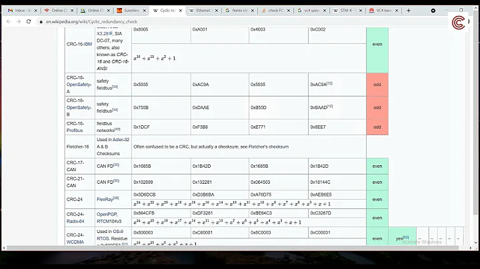Image resolution: width=480 pixels, height=269 pixels.
Task: Select the 0x1DCF Profibus value
Action: click(x=141, y=127)
